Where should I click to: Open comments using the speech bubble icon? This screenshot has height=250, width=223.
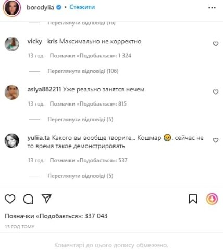tap(28, 199)
